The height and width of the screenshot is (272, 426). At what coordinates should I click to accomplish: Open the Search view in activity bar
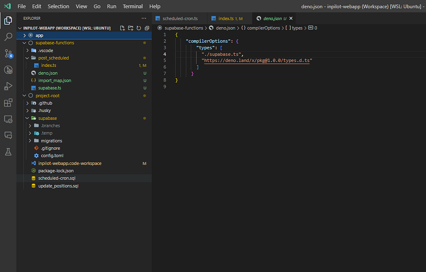pos(8,37)
